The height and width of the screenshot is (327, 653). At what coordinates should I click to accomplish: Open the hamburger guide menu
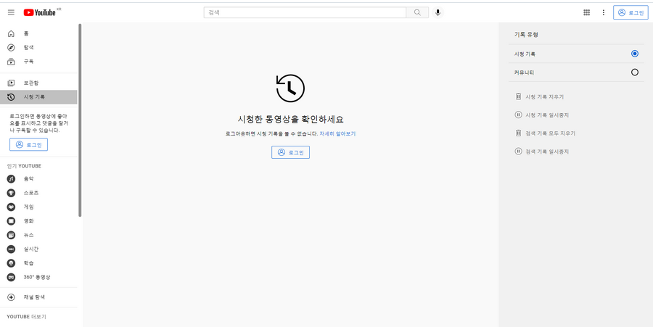pos(11,12)
